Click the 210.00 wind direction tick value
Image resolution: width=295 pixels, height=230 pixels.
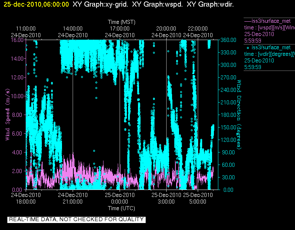[228, 102]
